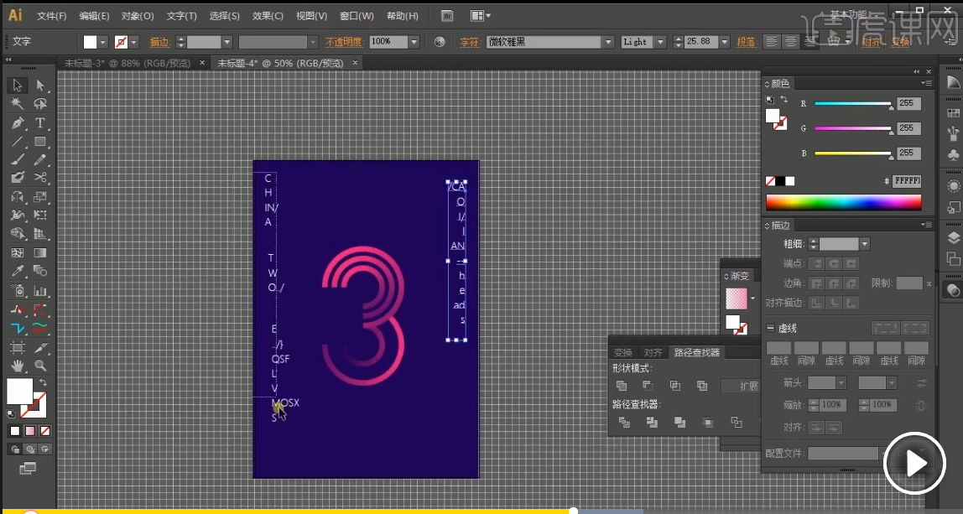
Task: Click the Direct Selection white arrow tool
Action: pyautogui.click(x=39, y=86)
